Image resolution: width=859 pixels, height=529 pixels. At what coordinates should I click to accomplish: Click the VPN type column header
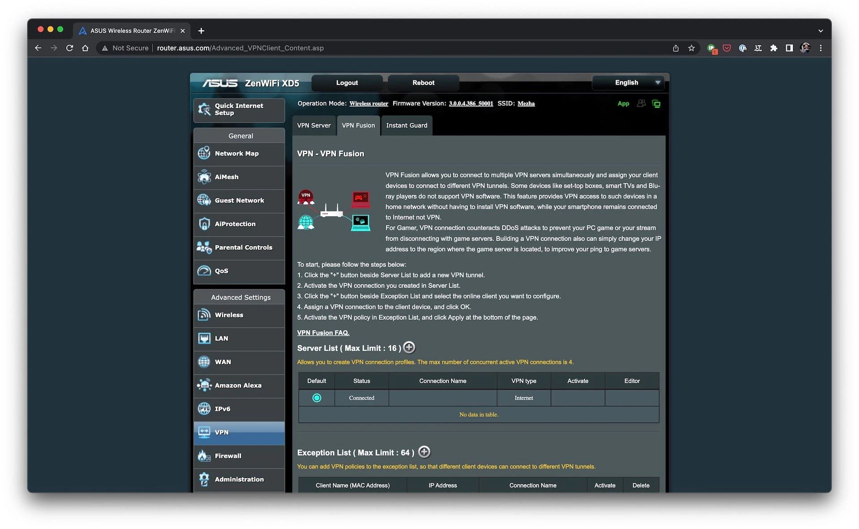pyautogui.click(x=523, y=381)
